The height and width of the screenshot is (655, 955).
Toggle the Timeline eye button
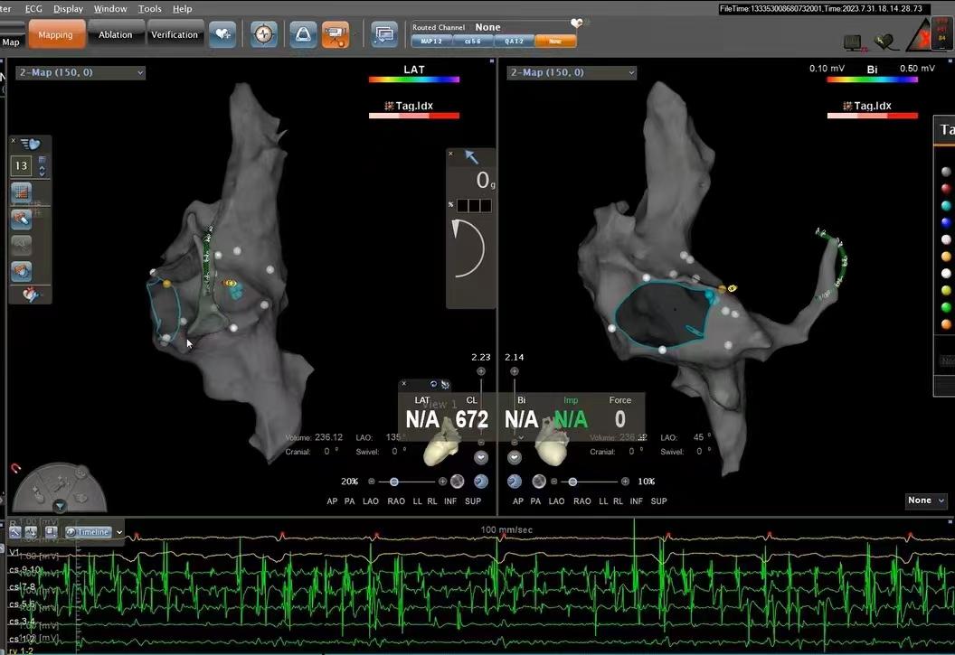tap(87, 532)
